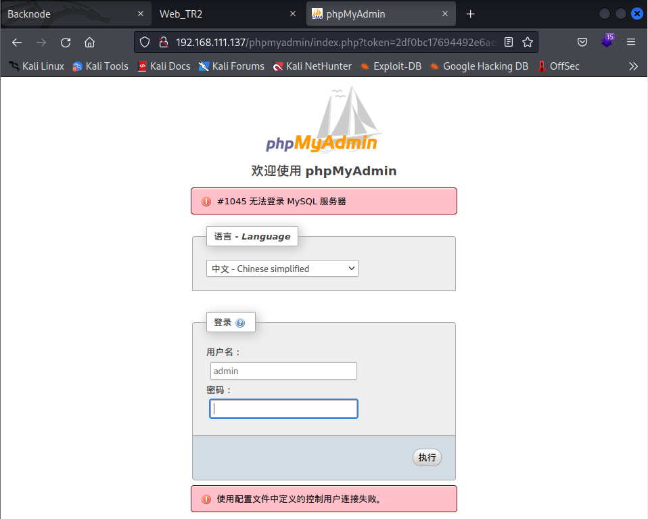The width and height of the screenshot is (648, 519).
Task: Open the Firefox hamburger menu
Action: click(x=631, y=42)
